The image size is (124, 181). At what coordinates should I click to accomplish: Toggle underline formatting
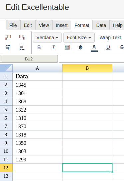coord(108,47)
